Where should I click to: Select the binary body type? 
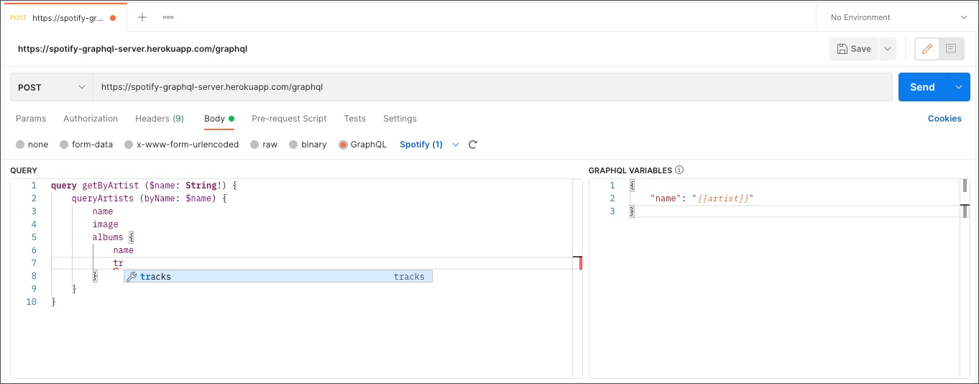(308, 145)
